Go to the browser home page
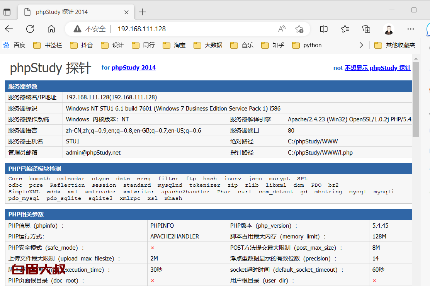 (x=51, y=29)
